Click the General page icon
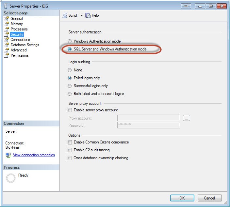The height and width of the screenshot is (207, 230). point(7,19)
